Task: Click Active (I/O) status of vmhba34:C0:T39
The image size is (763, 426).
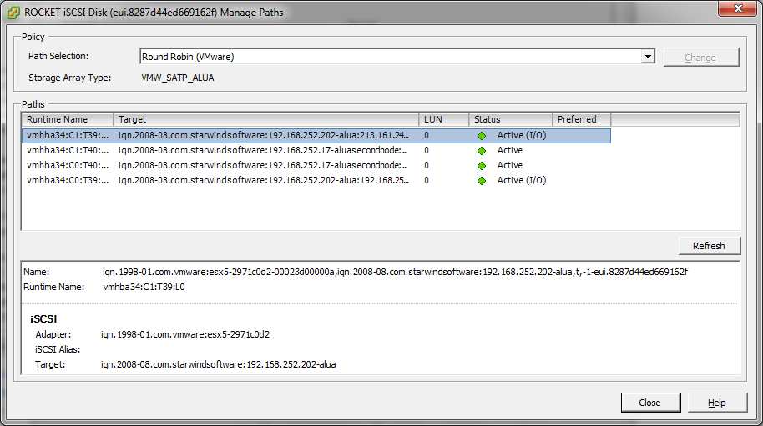Action: tap(522, 181)
